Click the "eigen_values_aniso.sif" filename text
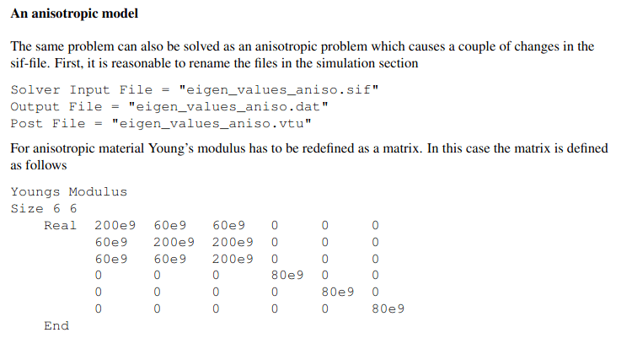Image resolution: width=632 pixels, height=338 pixels. 279,89
